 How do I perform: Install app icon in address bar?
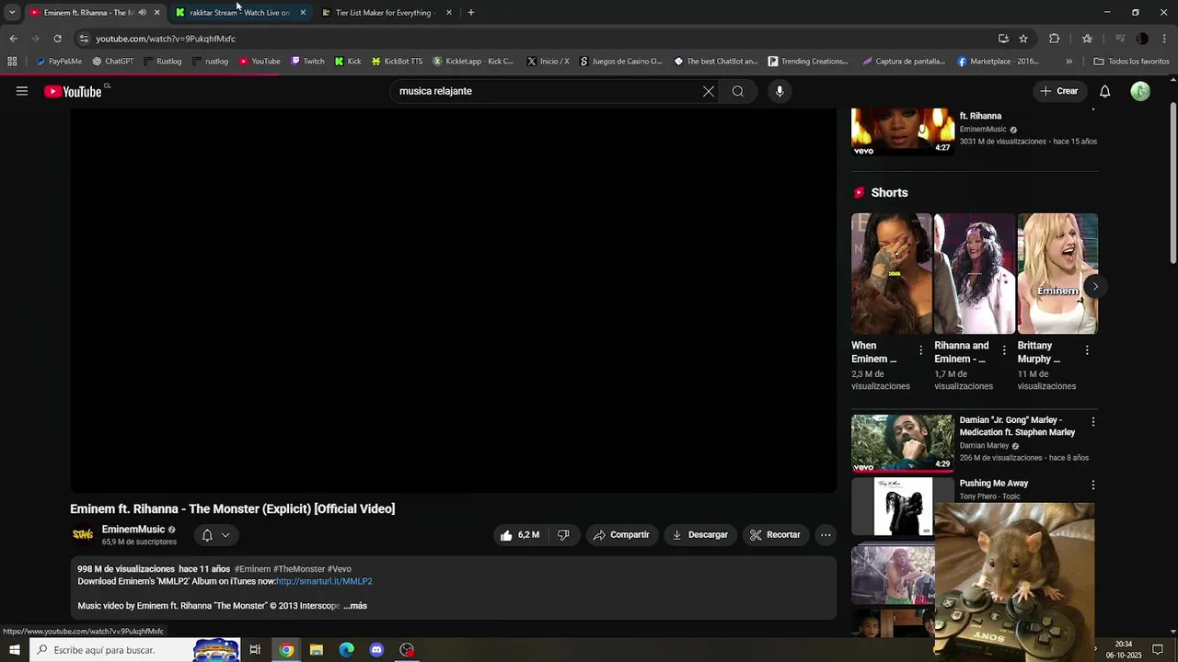pos(1003,39)
